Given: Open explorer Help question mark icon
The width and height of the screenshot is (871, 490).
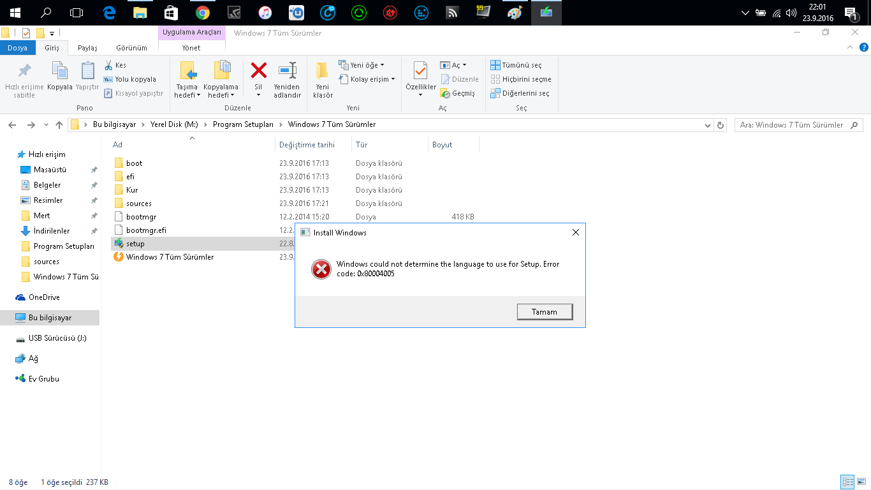Looking at the screenshot, I should pos(864,48).
